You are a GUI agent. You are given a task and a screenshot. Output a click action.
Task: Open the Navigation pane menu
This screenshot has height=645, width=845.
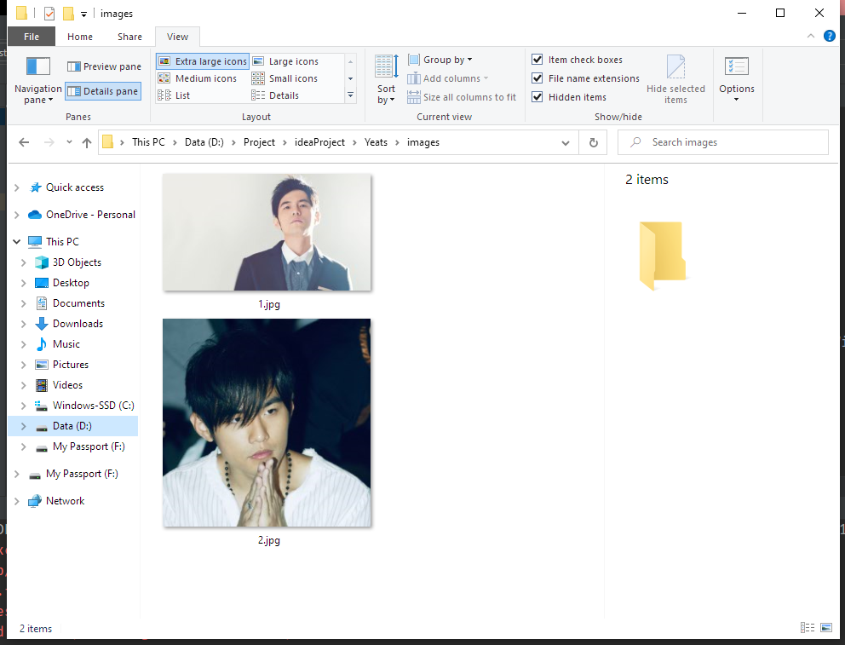pyautogui.click(x=37, y=80)
